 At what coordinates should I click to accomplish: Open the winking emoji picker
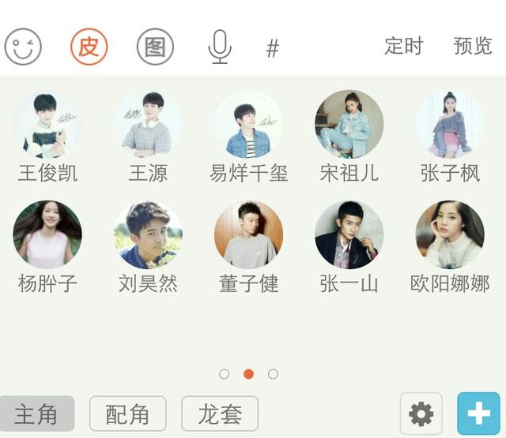pyautogui.click(x=23, y=47)
